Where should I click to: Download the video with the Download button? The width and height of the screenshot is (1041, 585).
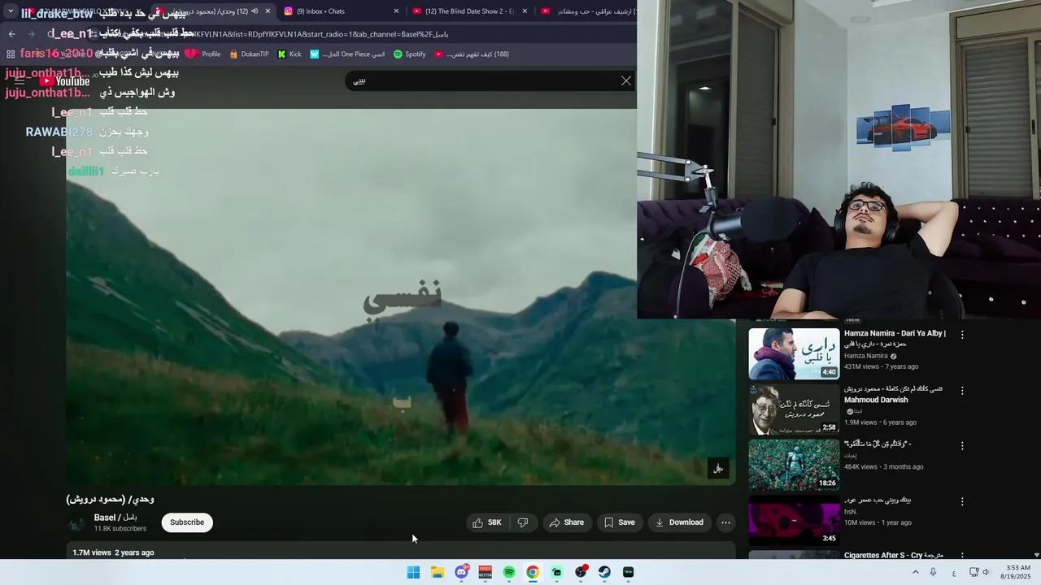[679, 522]
